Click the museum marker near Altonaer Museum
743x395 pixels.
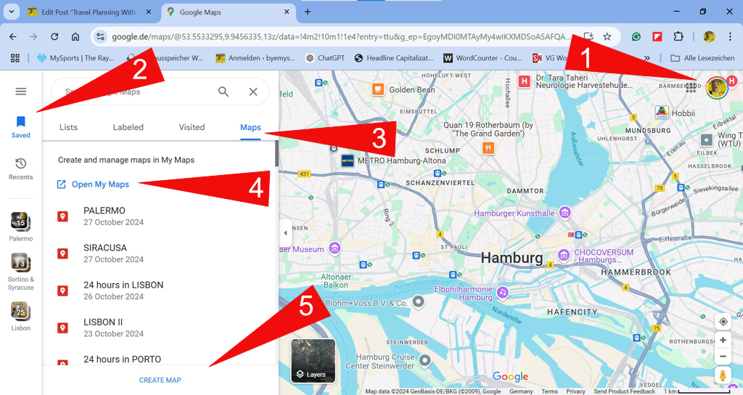pyautogui.click(x=334, y=248)
